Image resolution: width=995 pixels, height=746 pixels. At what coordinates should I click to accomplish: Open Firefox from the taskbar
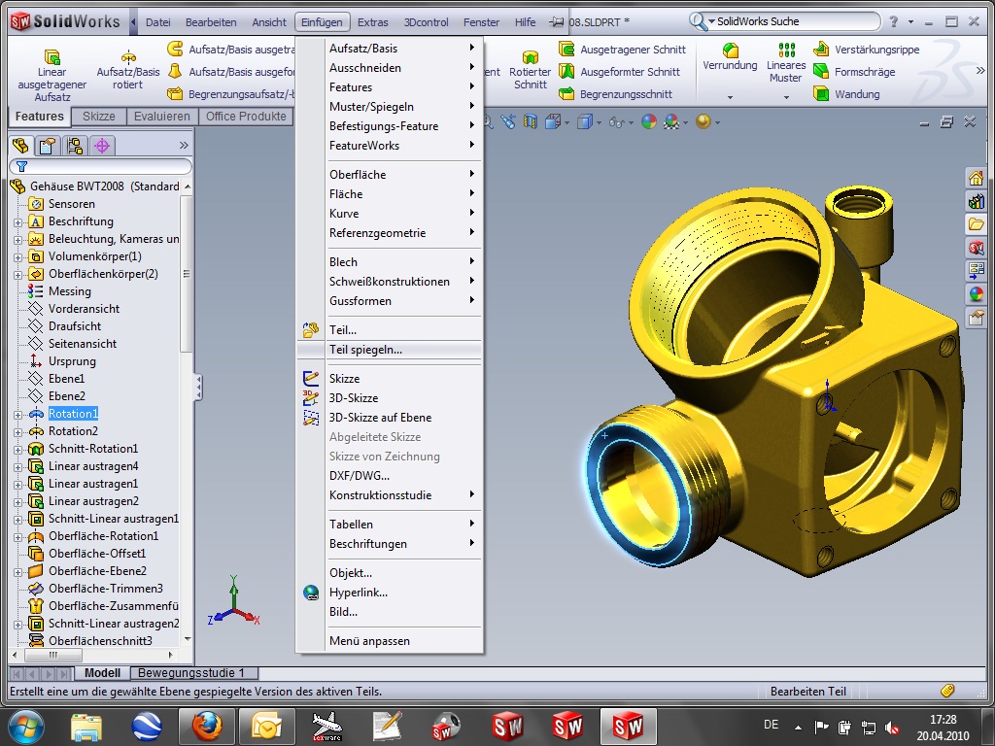point(206,726)
